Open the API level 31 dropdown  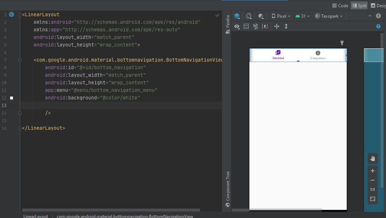pyautogui.click(x=303, y=16)
